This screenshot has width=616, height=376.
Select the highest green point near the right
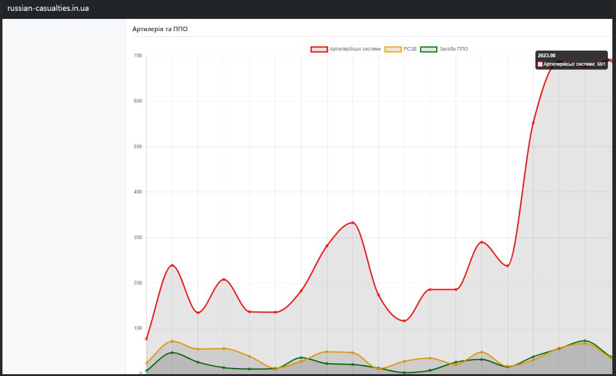coord(585,341)
